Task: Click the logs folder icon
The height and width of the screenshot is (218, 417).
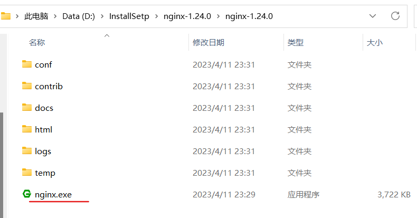Action: pos(27,151)
